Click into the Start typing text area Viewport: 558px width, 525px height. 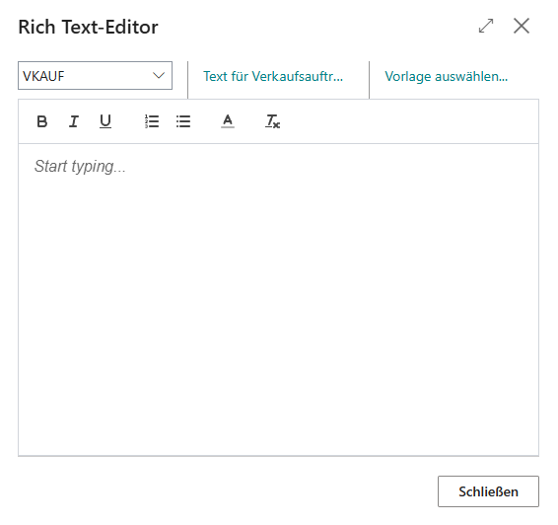click(278, 299)
